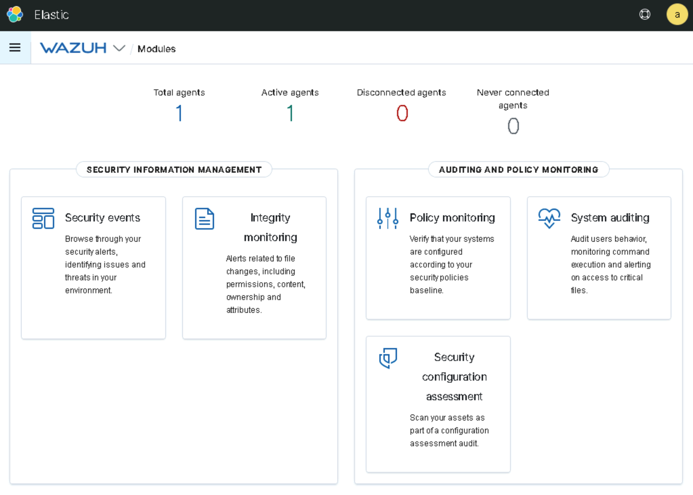Click the Elastic logo icon
Screen dimensions: 693x495
pyautogui.click(x=15, y=15)
